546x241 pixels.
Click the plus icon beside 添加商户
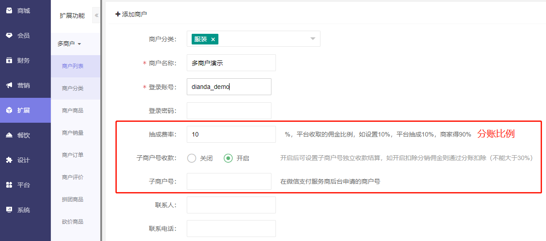(x=118, y=14)
